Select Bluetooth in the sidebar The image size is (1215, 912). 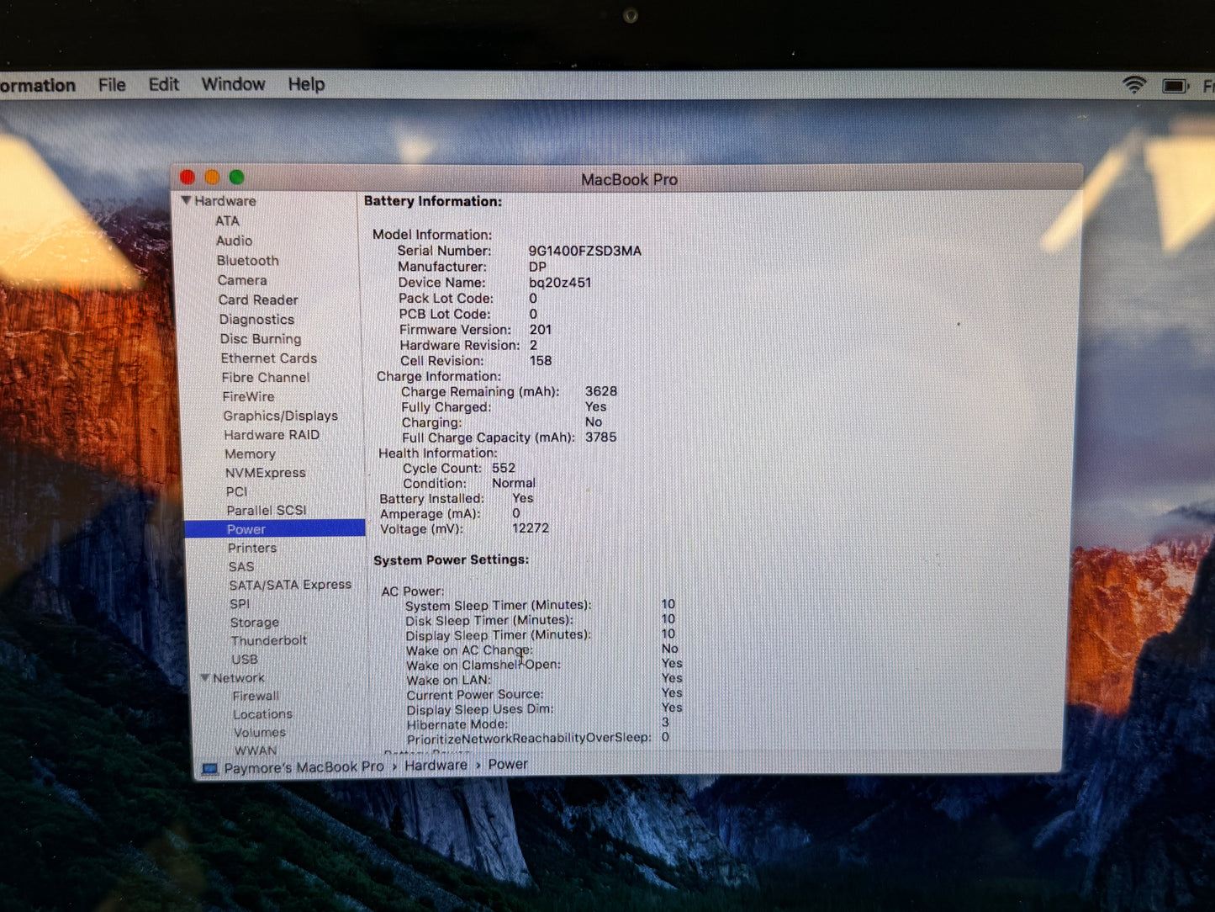click(x=247, y=261)
